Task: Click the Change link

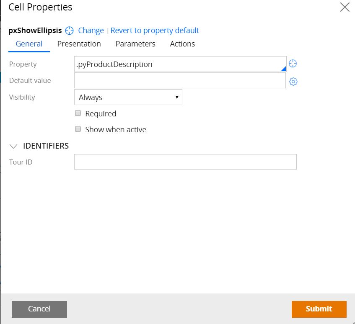Action: pos(91,31)
